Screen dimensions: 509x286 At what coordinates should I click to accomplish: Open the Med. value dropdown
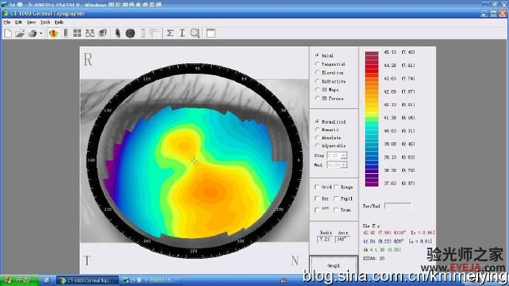[343, 165]
